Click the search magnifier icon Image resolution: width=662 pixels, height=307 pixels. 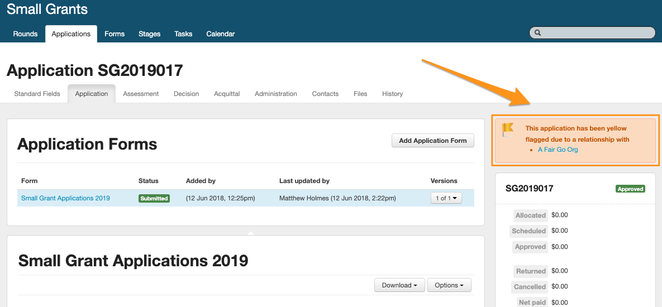click(x=538, y=33)
